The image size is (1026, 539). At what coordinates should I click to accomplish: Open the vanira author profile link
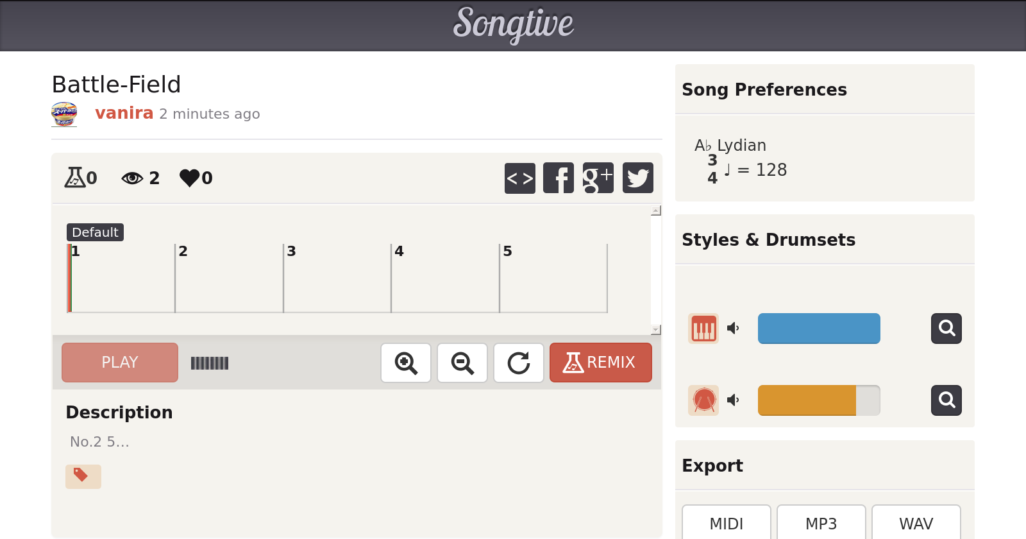(x=124, y=113)
